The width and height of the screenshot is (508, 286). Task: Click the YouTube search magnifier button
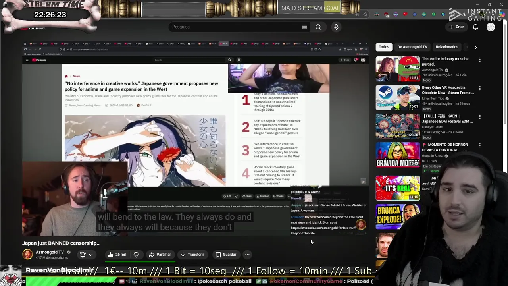318,27
